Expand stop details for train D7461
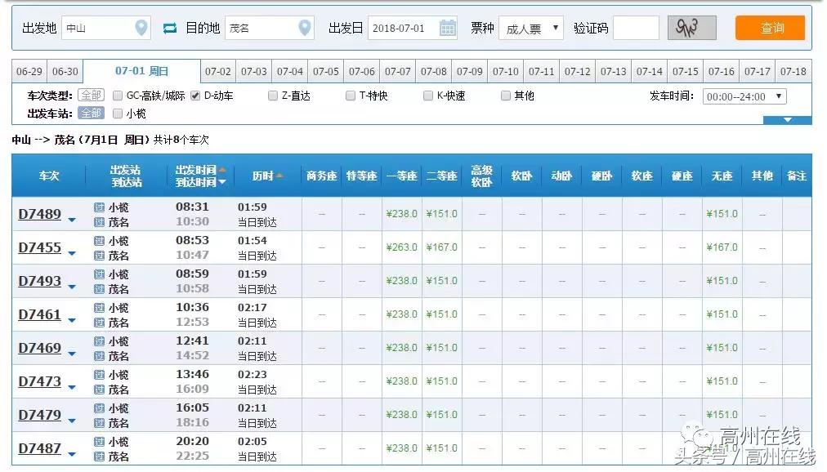Viewport: 827px width, 472px height. click(72, 320)
